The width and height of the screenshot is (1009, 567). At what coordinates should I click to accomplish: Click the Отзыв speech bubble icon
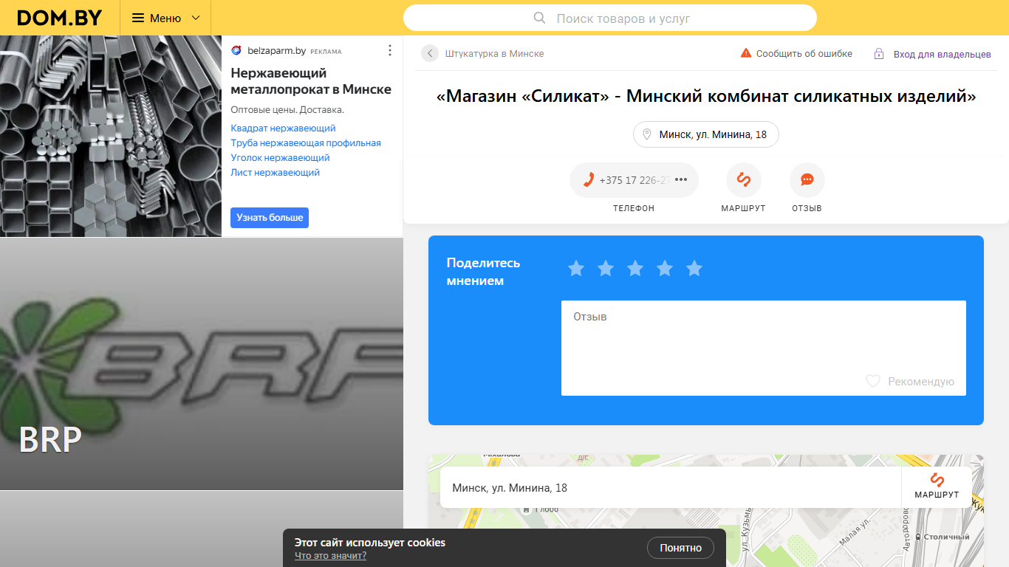(x=807, y=180)
